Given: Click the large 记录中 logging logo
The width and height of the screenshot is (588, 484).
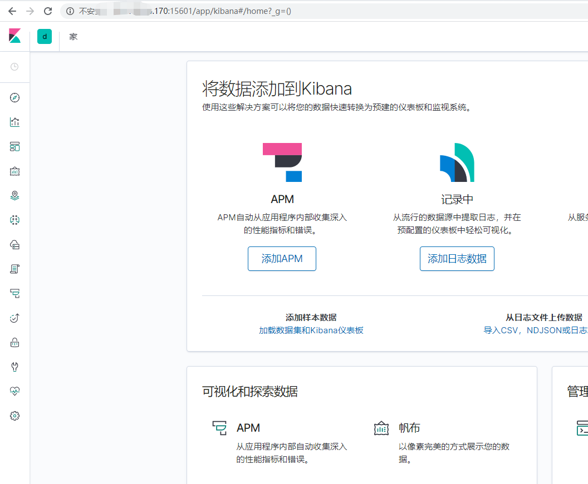Looking at the screenshot, I should tap(457, 162).
